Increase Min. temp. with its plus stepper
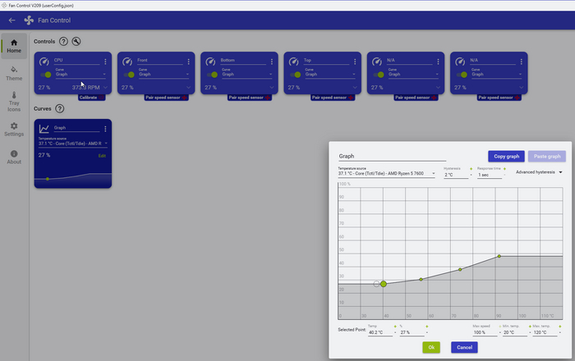Viewport: 575px width, 361px height. pyautogui.click(x=530, y=327)
